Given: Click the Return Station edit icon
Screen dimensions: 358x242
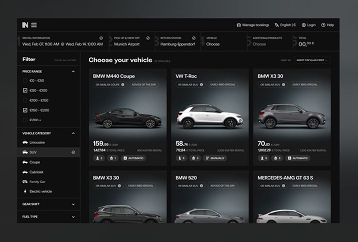Looking at the screenshot, I should pyautogui.click(x=194, y=38).
